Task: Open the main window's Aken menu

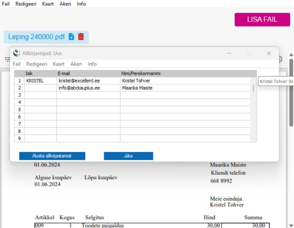Action: click(65, 4)
